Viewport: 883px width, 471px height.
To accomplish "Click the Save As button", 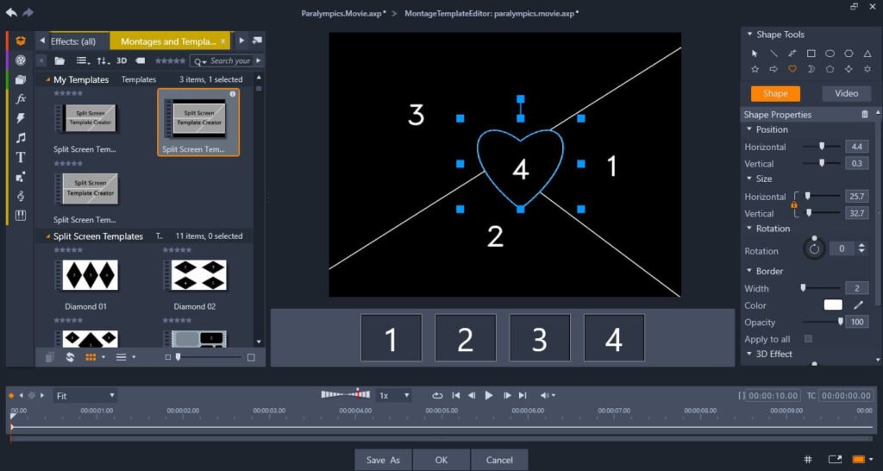I will click(x=383, y=460).
